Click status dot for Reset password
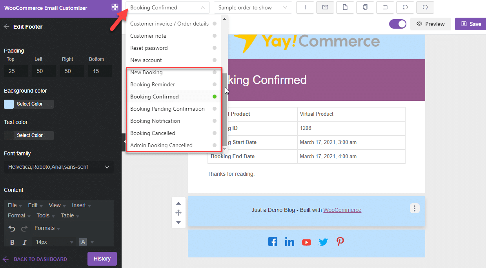 point(215,48)
